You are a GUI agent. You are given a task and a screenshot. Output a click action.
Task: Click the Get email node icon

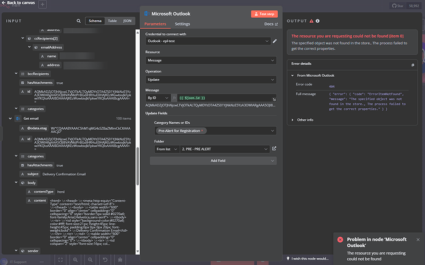click(18, 118)
